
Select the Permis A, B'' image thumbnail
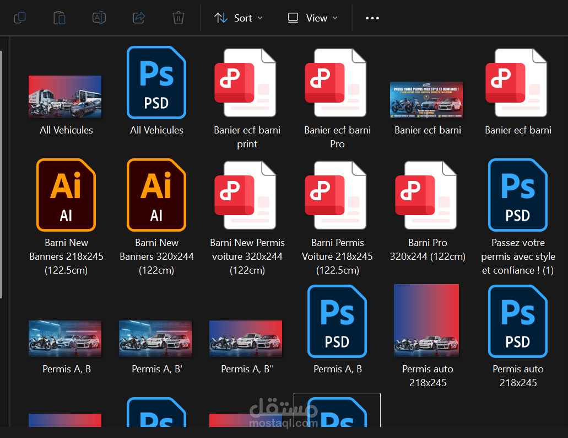[x=246, y=339]
